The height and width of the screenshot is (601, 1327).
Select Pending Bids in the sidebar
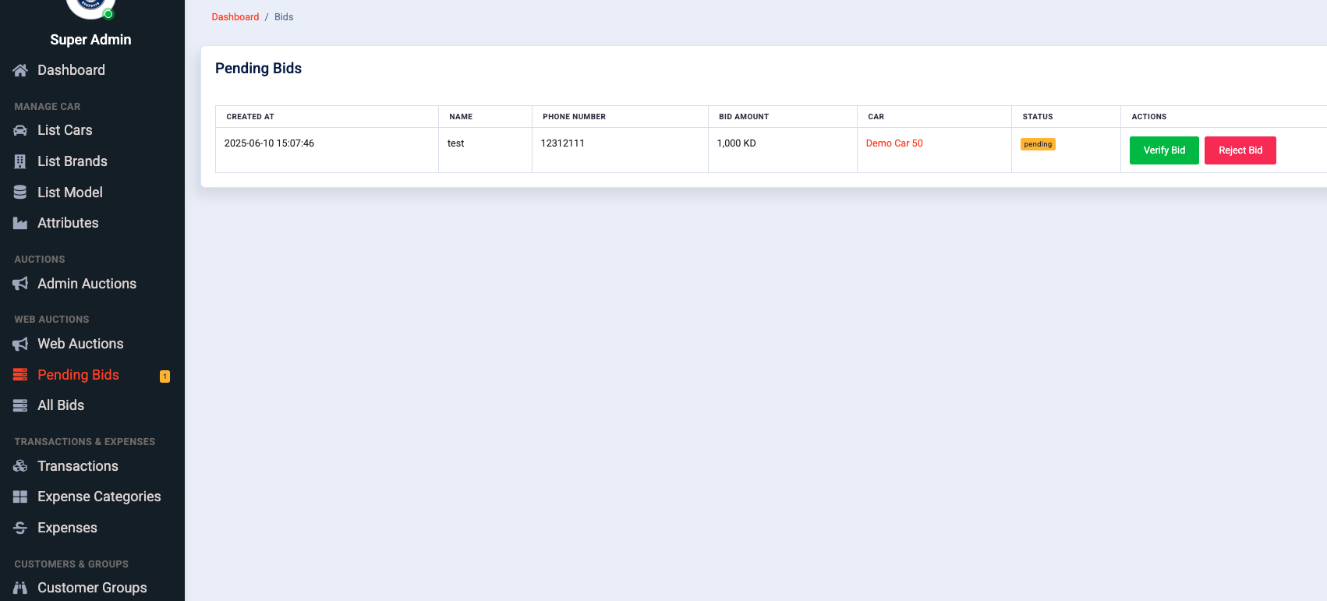coord(78,375)
